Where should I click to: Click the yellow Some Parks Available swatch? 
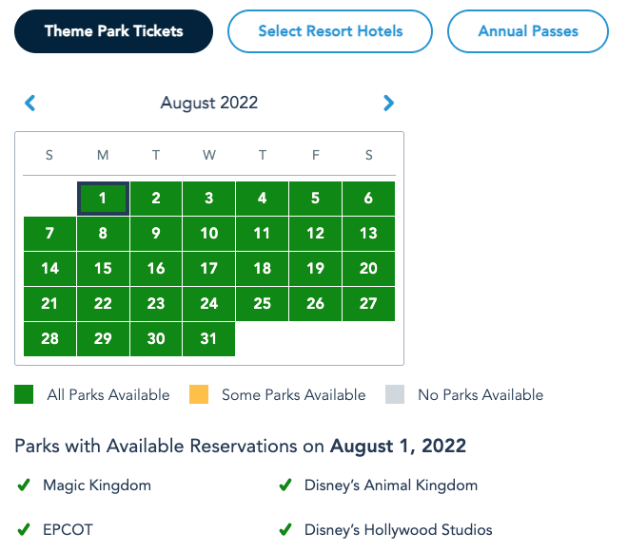[x=198, y=394]
